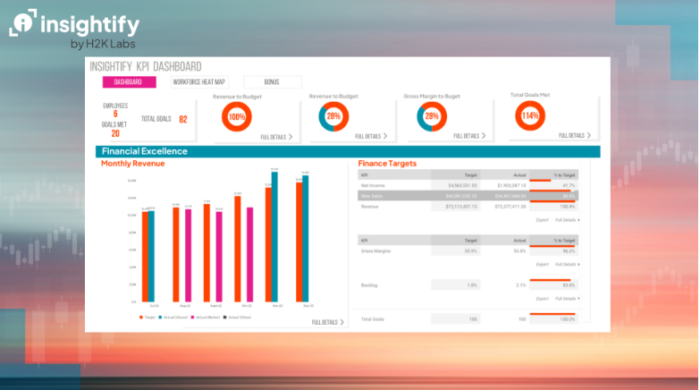The image size is (700, 390).
Task: Open Full Details beside the 28% Revenue donut
Action: [371, 136]
